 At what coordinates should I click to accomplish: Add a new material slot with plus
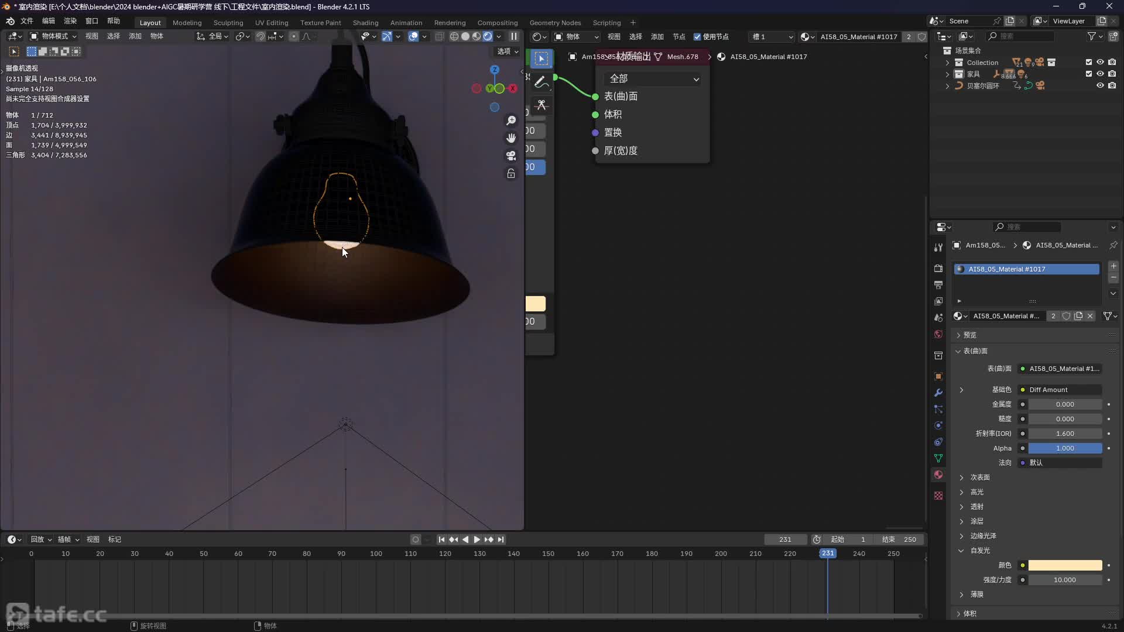click(1113, 266)
